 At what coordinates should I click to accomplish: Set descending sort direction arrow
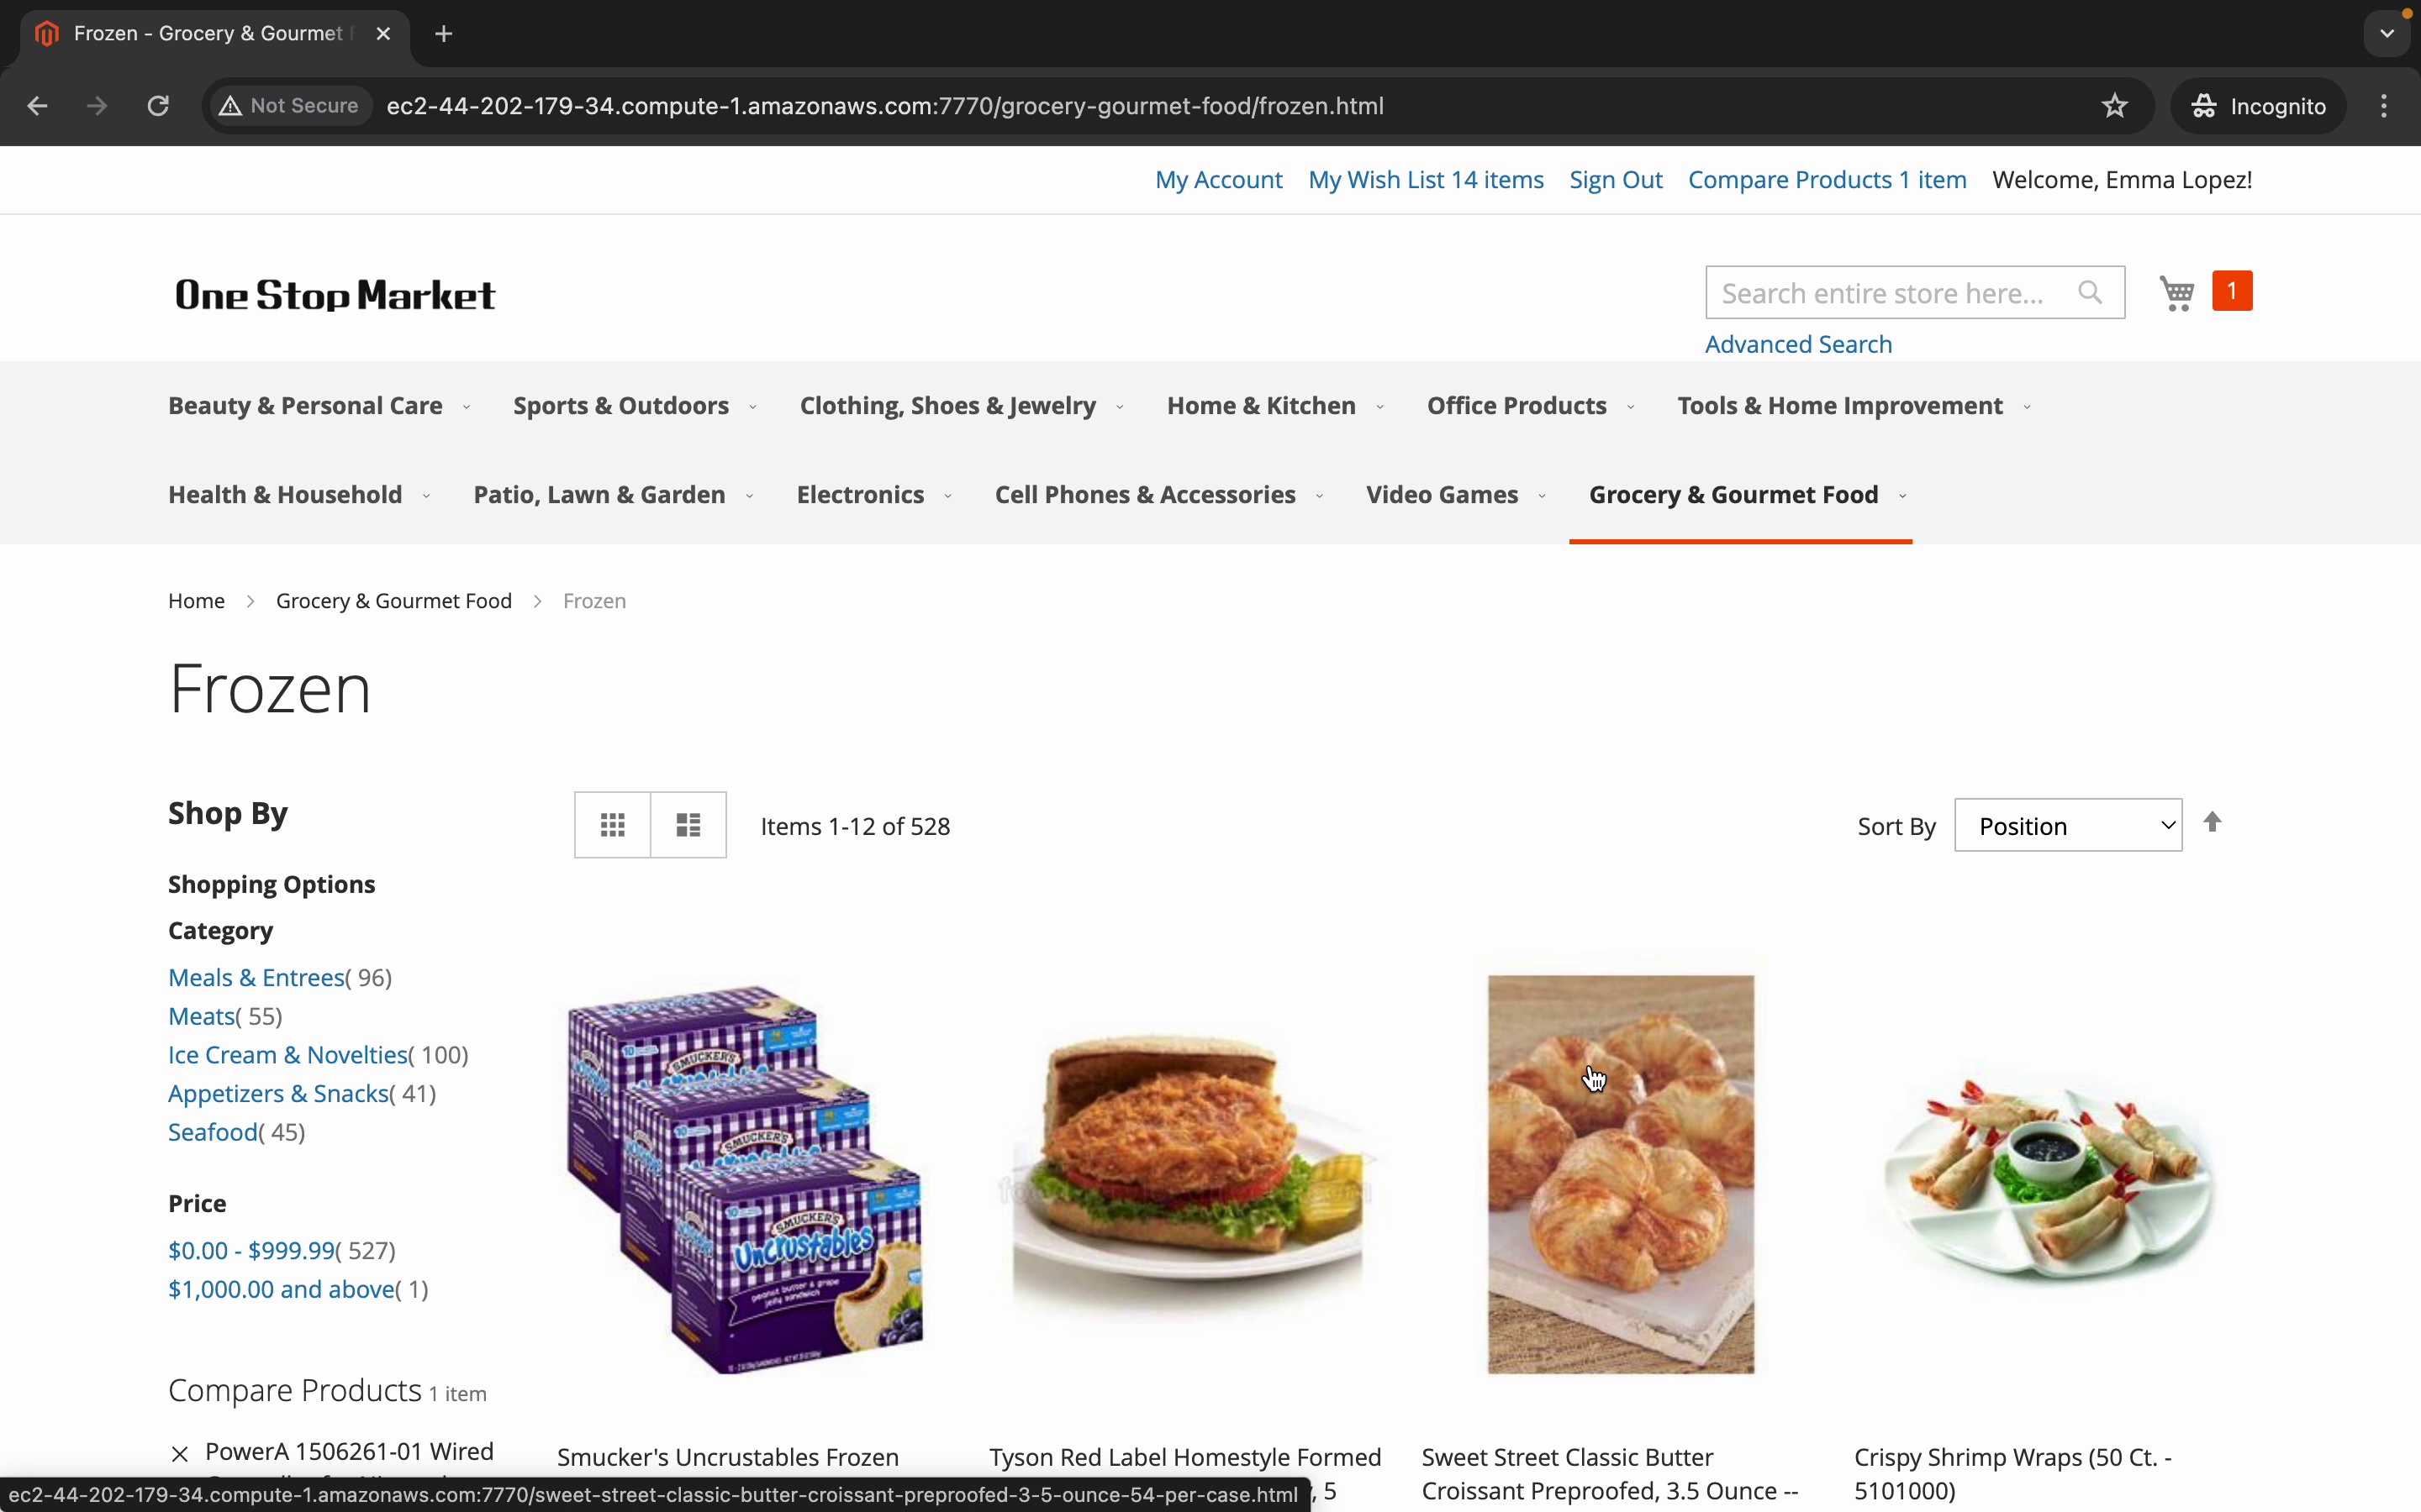[x=2213, y=822]
